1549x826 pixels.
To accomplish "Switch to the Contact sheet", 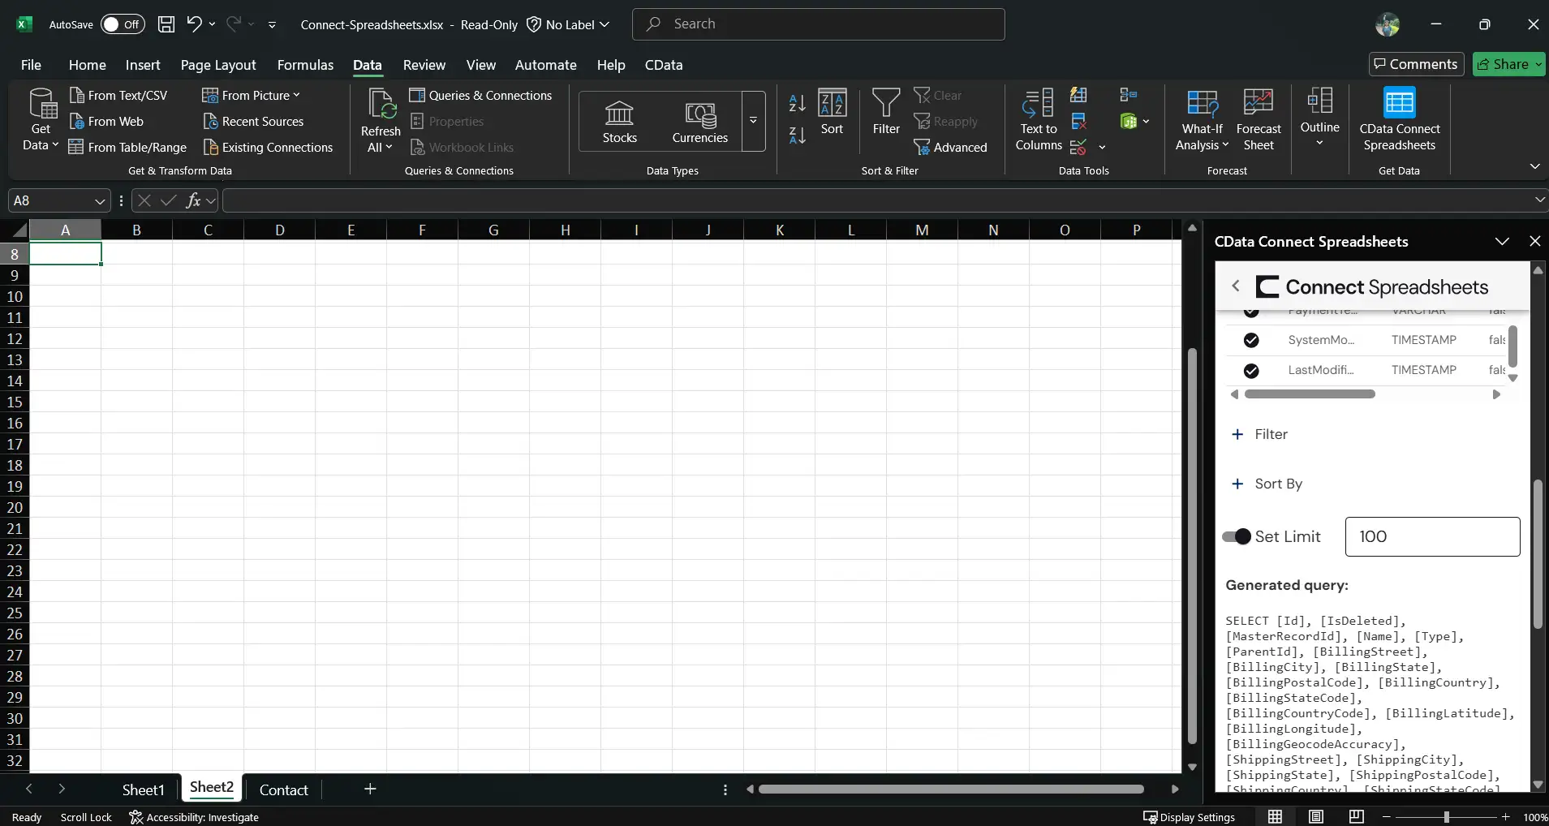I will [x=283, y=789].
